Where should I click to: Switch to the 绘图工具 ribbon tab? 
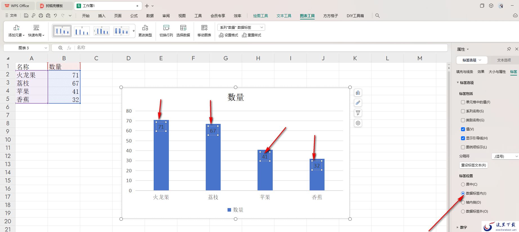[260, 16]
